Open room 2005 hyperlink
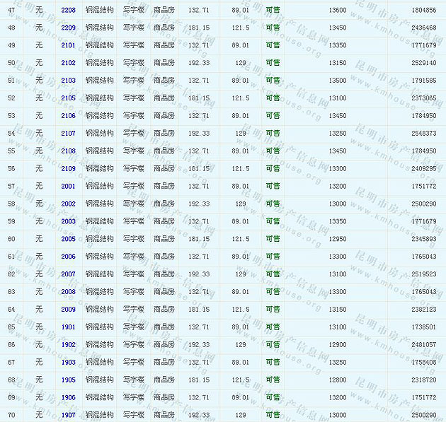This screenshot has height=422, width=446. pyautogui.click(x=69, y=239)
